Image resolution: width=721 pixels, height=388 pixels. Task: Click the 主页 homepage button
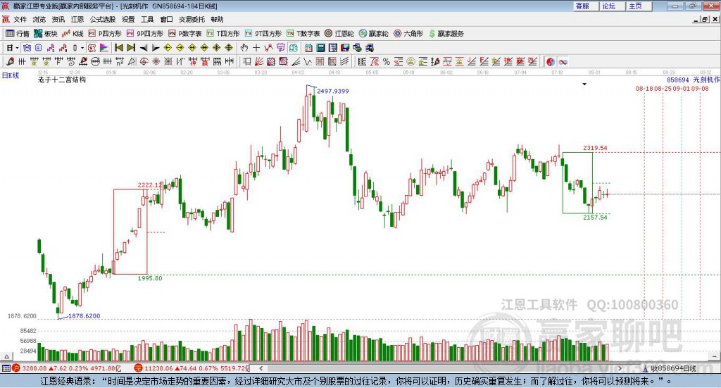(639, 6)
